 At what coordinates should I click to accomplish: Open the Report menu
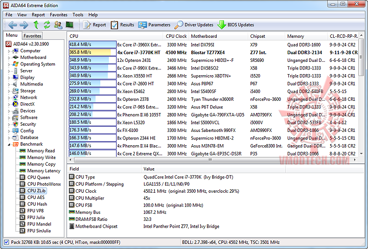pyautogui.click(x=38, y=15)
